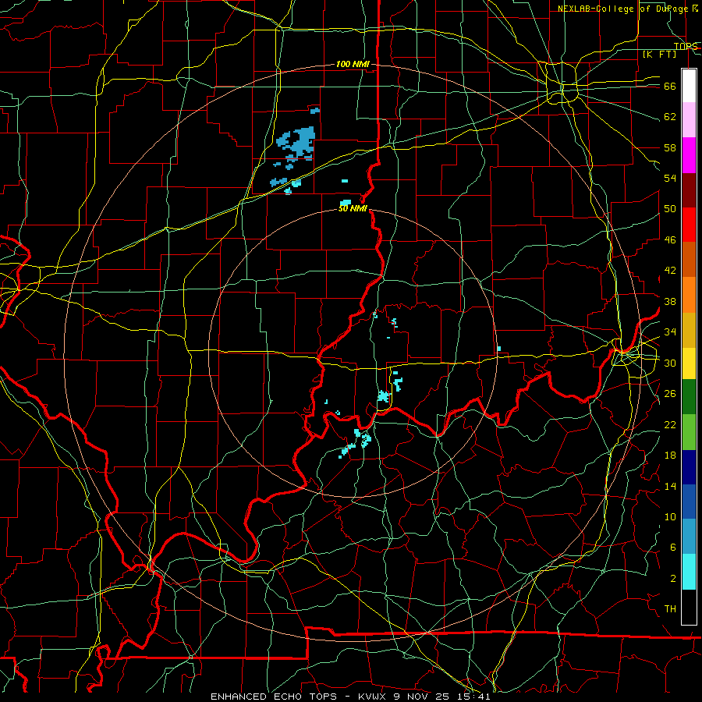Click the magenta 58 K FT legend swatch
702x702 pixels.
pos(689,155)
